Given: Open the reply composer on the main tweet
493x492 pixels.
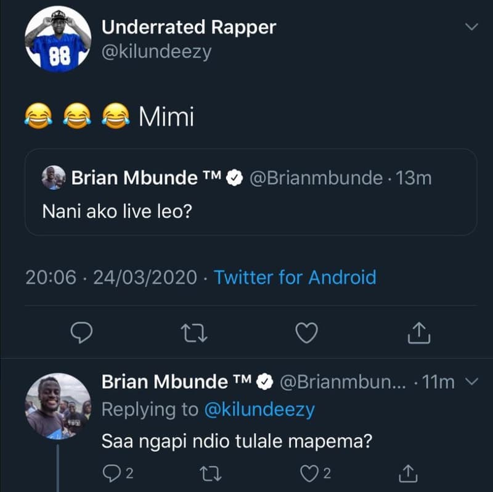Looking at the screenshot, I should click(x=81, y=332).
